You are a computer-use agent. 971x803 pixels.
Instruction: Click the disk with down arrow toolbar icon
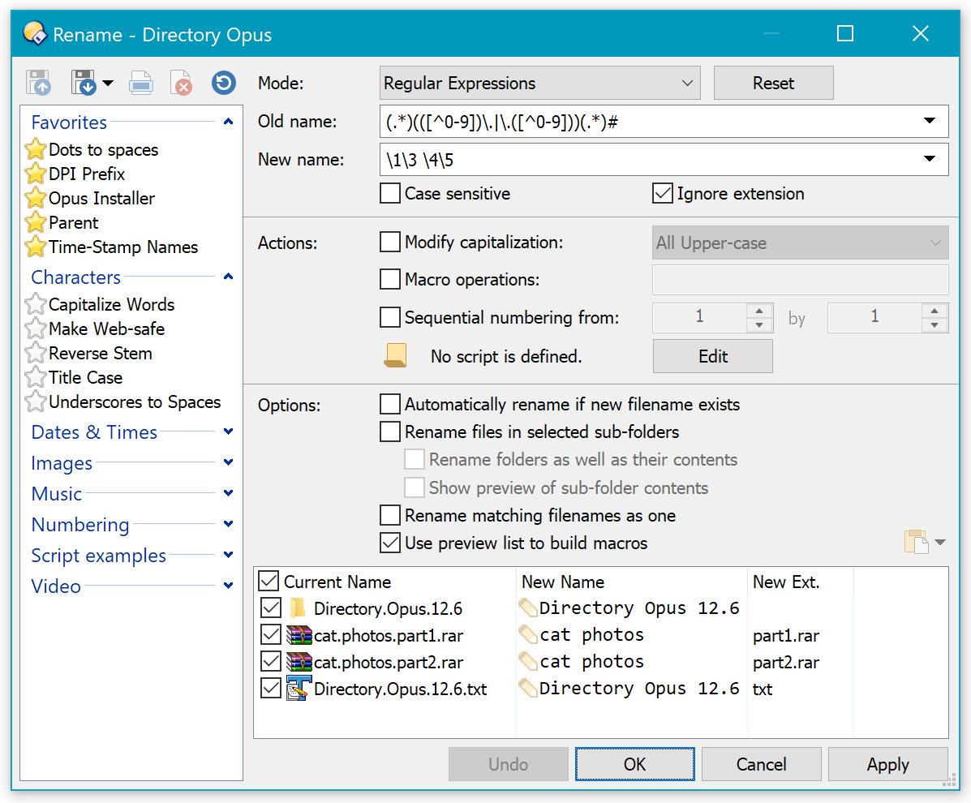[x=84, y=83]
